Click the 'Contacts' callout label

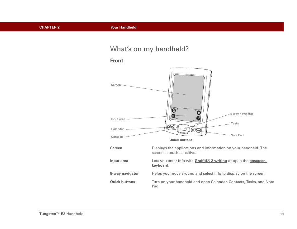click(x=117, y=137)
